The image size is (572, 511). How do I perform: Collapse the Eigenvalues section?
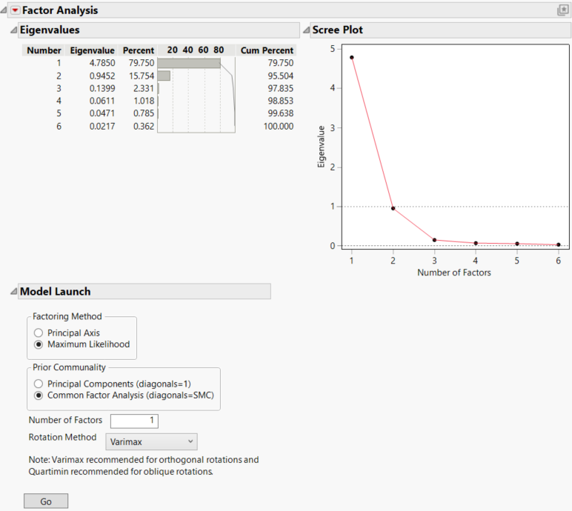pyautogui.click(x=13, y=30)
